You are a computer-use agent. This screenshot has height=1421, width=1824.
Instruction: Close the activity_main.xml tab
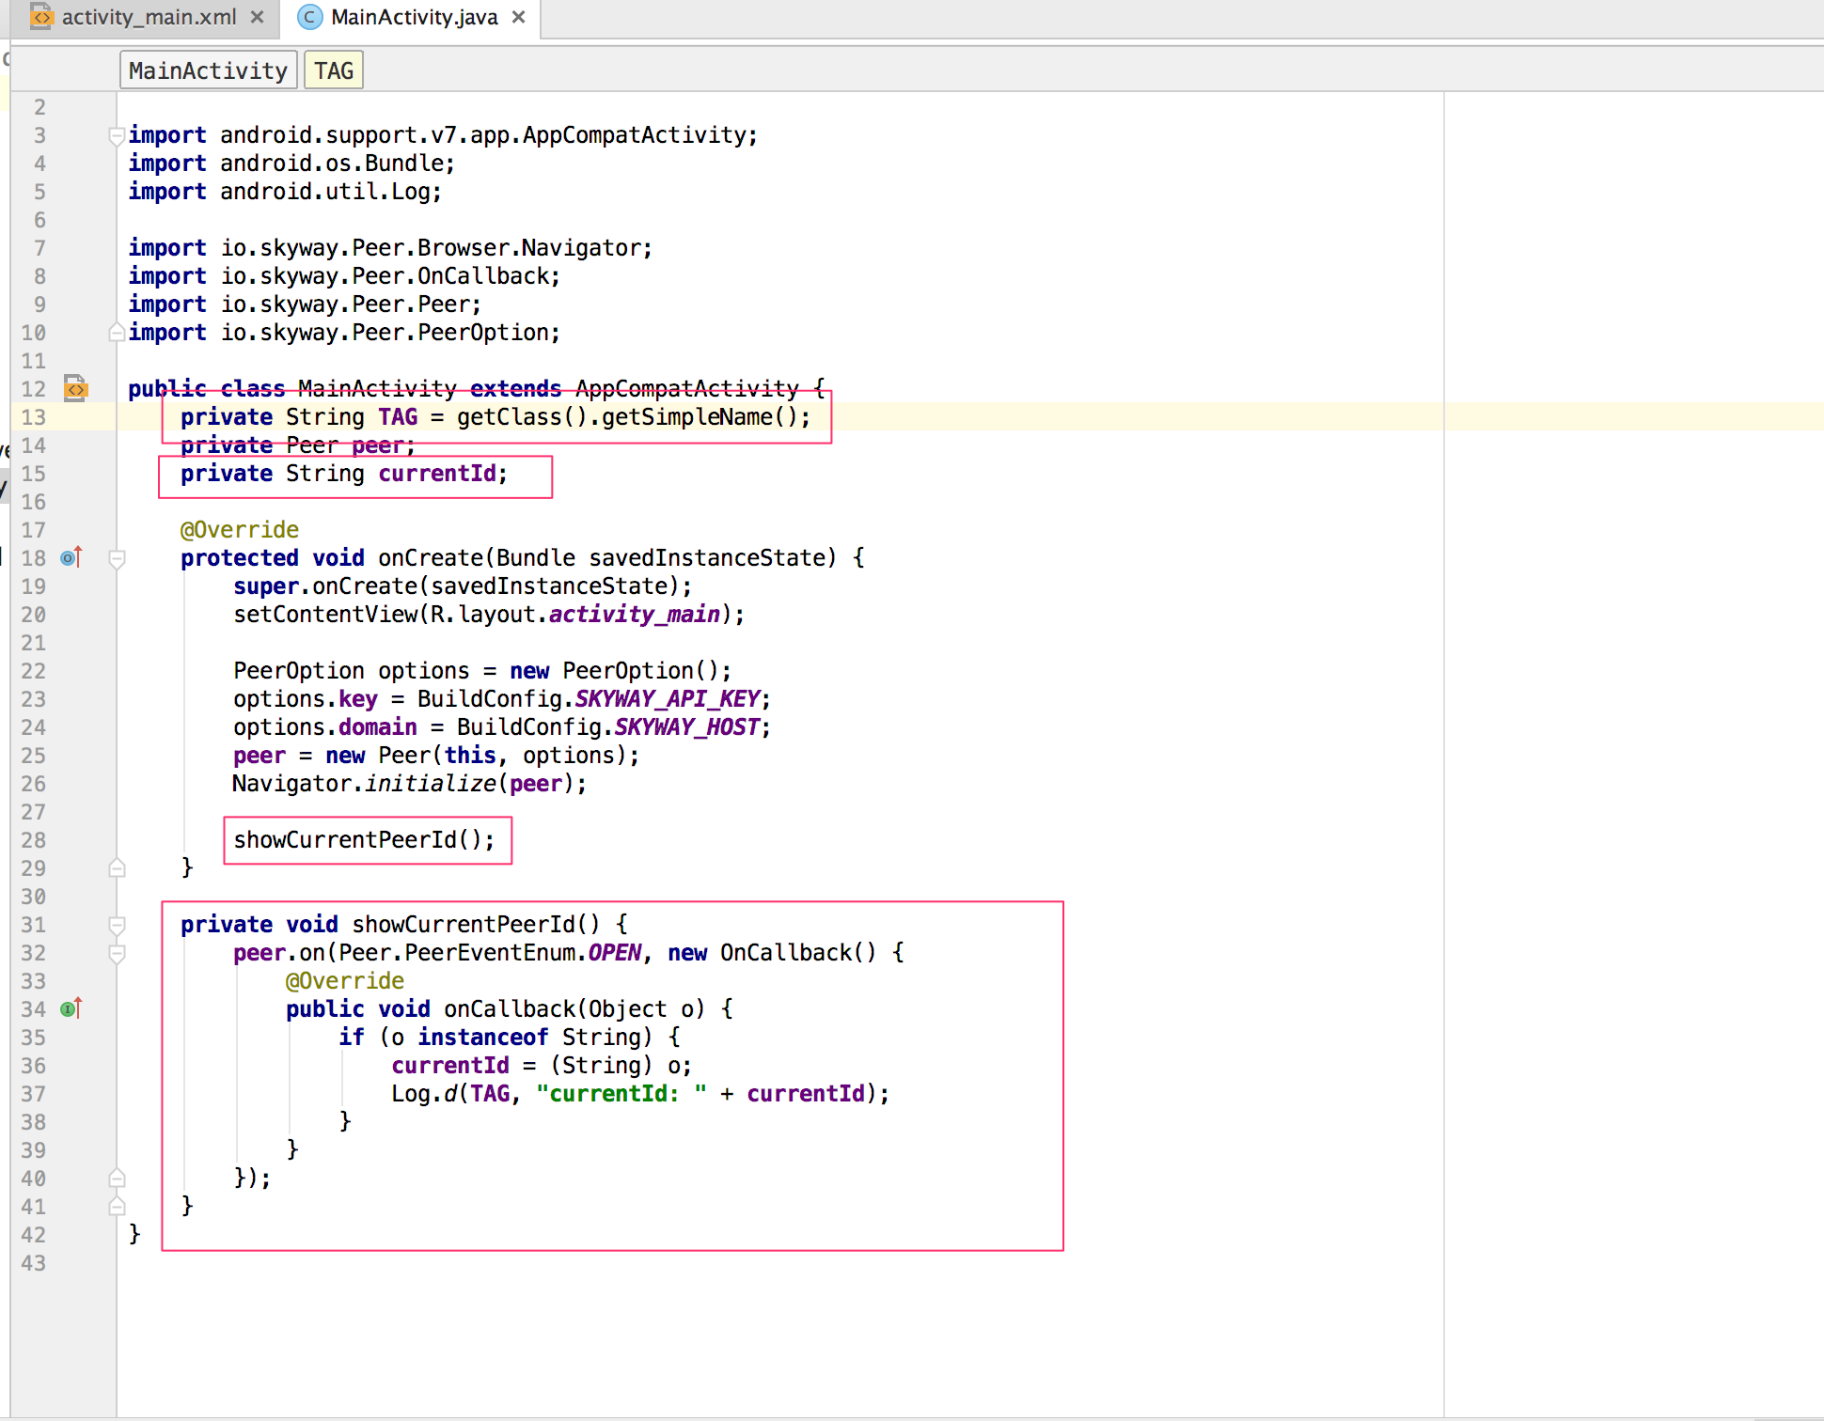(257, 17)
